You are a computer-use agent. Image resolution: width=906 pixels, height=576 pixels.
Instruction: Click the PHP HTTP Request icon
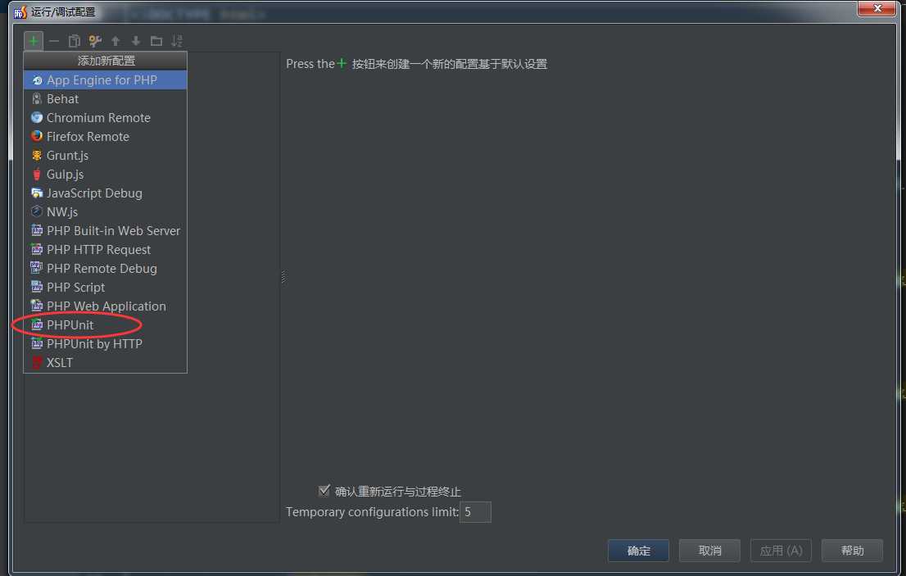pos(37,250)
